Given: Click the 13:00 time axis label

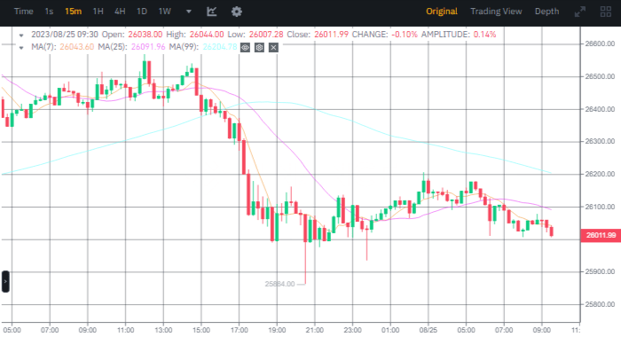Looking at the screenshot, I should pos(163,330).
